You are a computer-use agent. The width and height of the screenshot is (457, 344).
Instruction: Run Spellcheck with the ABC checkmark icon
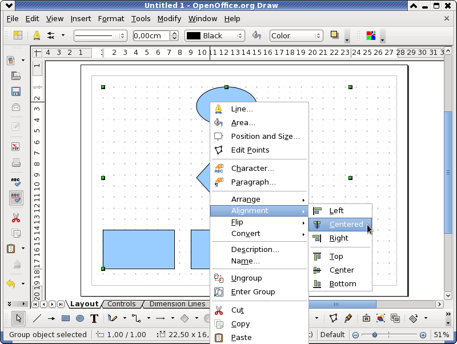click(x=16, y=182)
